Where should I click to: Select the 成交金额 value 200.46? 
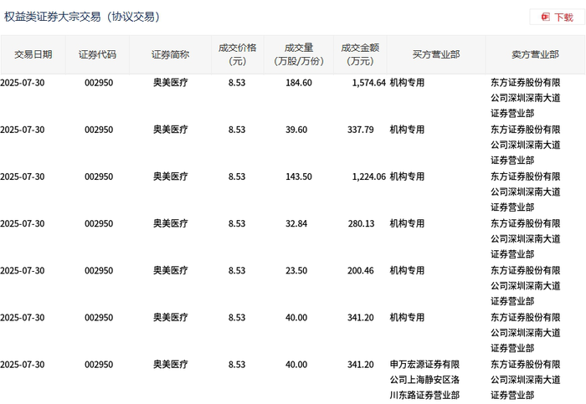tap(360, 271)
